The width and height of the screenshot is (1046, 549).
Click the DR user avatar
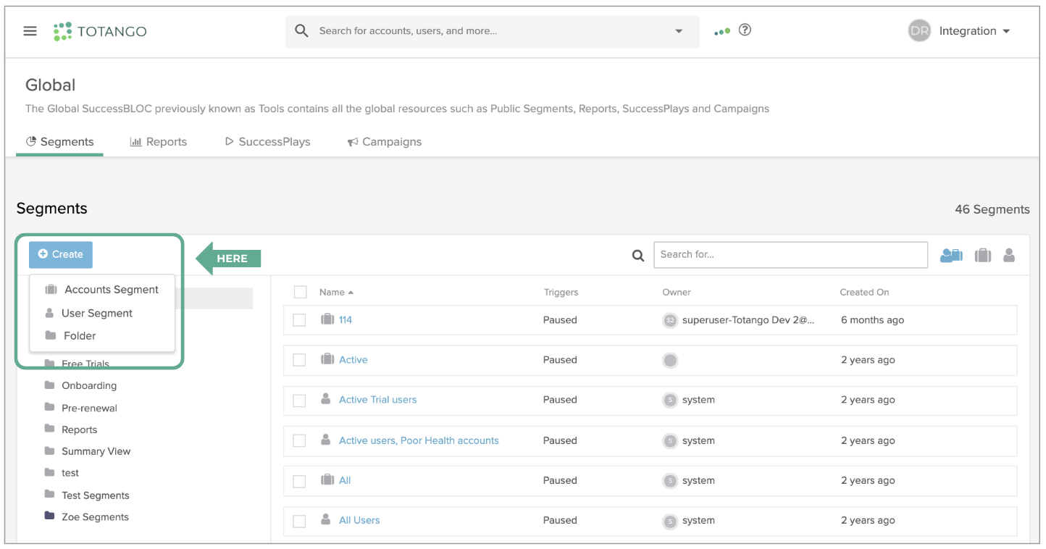919,31
